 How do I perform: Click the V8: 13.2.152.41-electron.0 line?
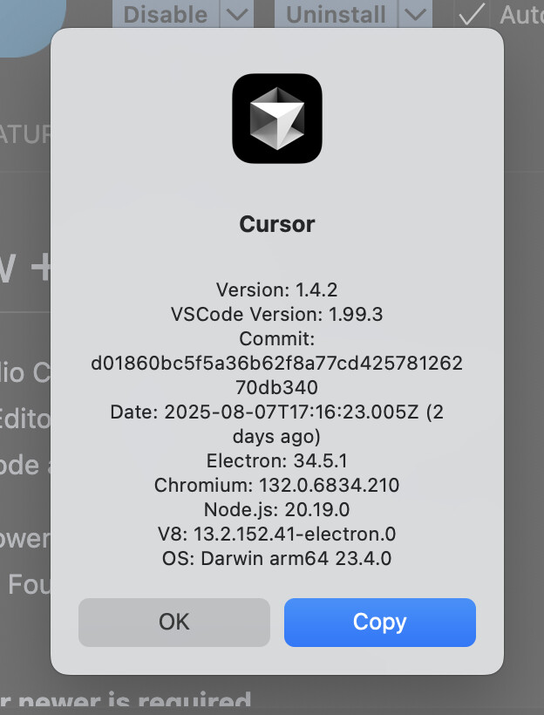tap(276, 534)
